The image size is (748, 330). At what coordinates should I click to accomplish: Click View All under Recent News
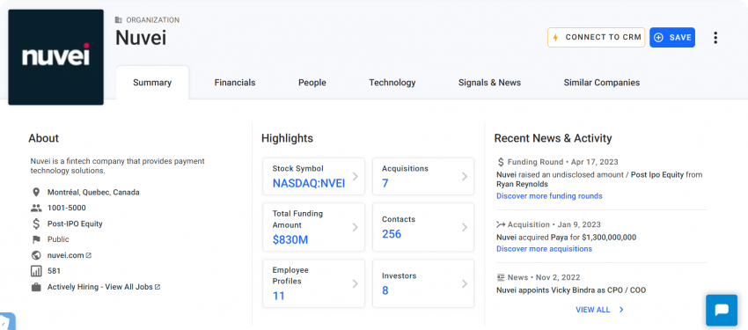[599, 310]
